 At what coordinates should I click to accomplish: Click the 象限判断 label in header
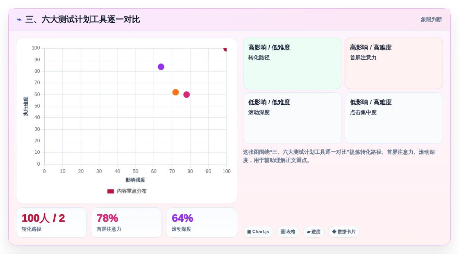(431, 20)
